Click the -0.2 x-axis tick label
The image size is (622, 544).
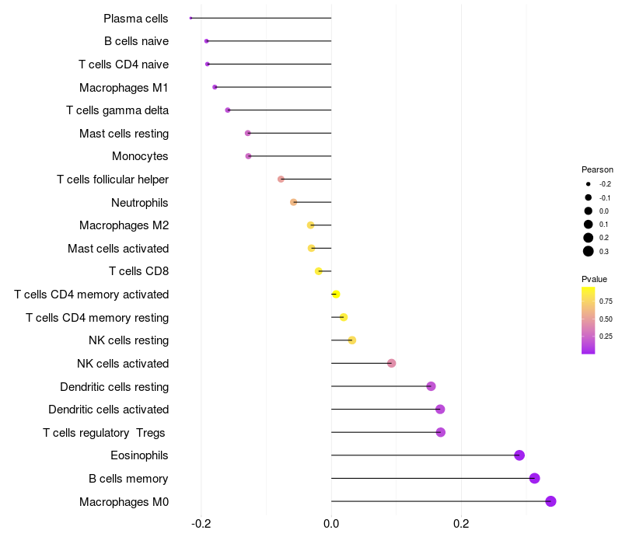point(201,524)
